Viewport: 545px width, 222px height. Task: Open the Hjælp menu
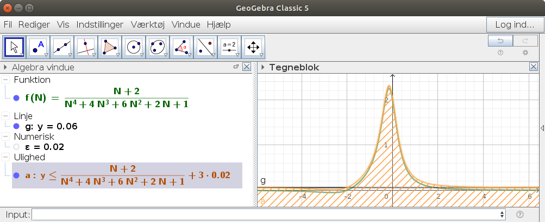coord(218,24)
